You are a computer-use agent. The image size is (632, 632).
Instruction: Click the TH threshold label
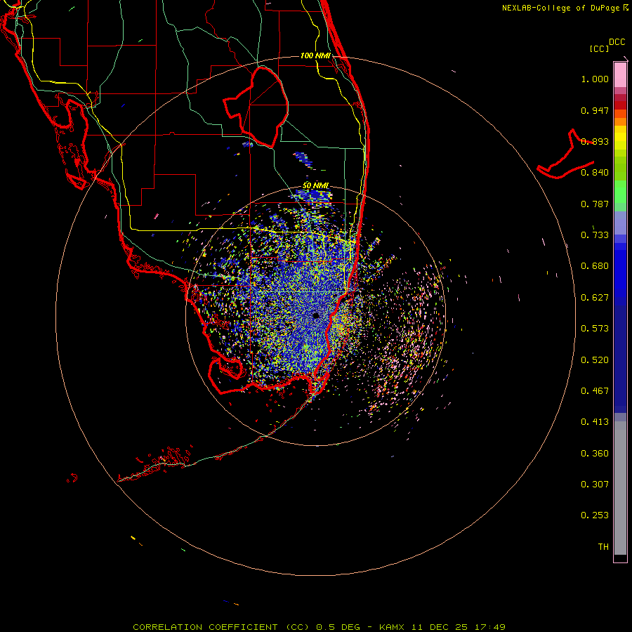[x=603, y=547]
